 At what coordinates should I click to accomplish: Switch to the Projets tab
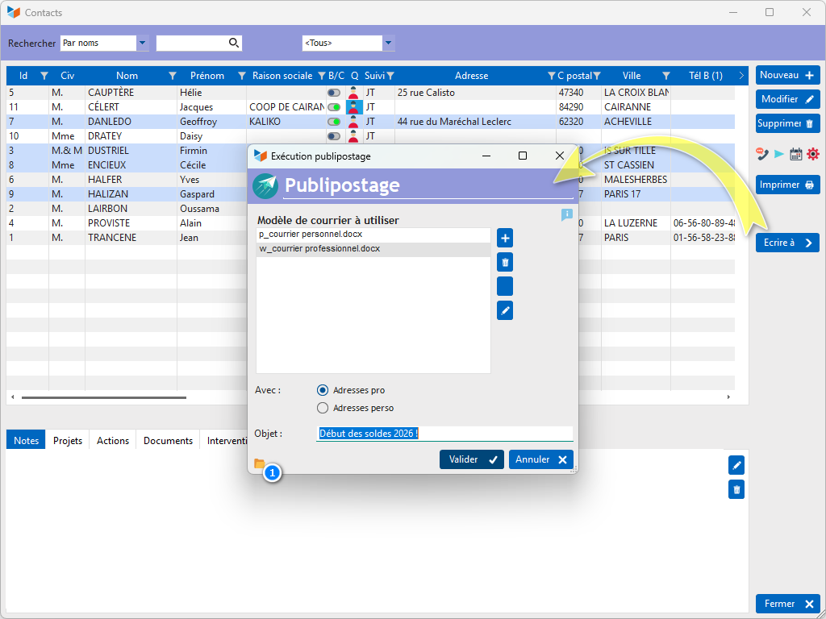pyautogui.click(x=68, y=441)
